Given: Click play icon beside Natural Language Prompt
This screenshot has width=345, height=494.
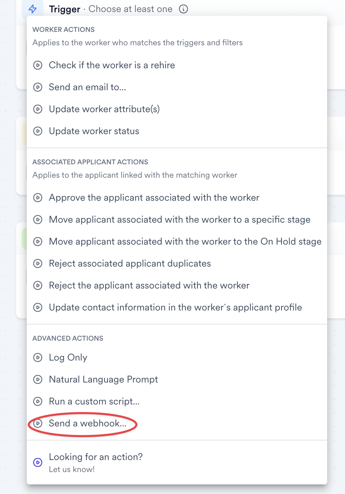Looking at the screenshot, I should coord(38,379).
